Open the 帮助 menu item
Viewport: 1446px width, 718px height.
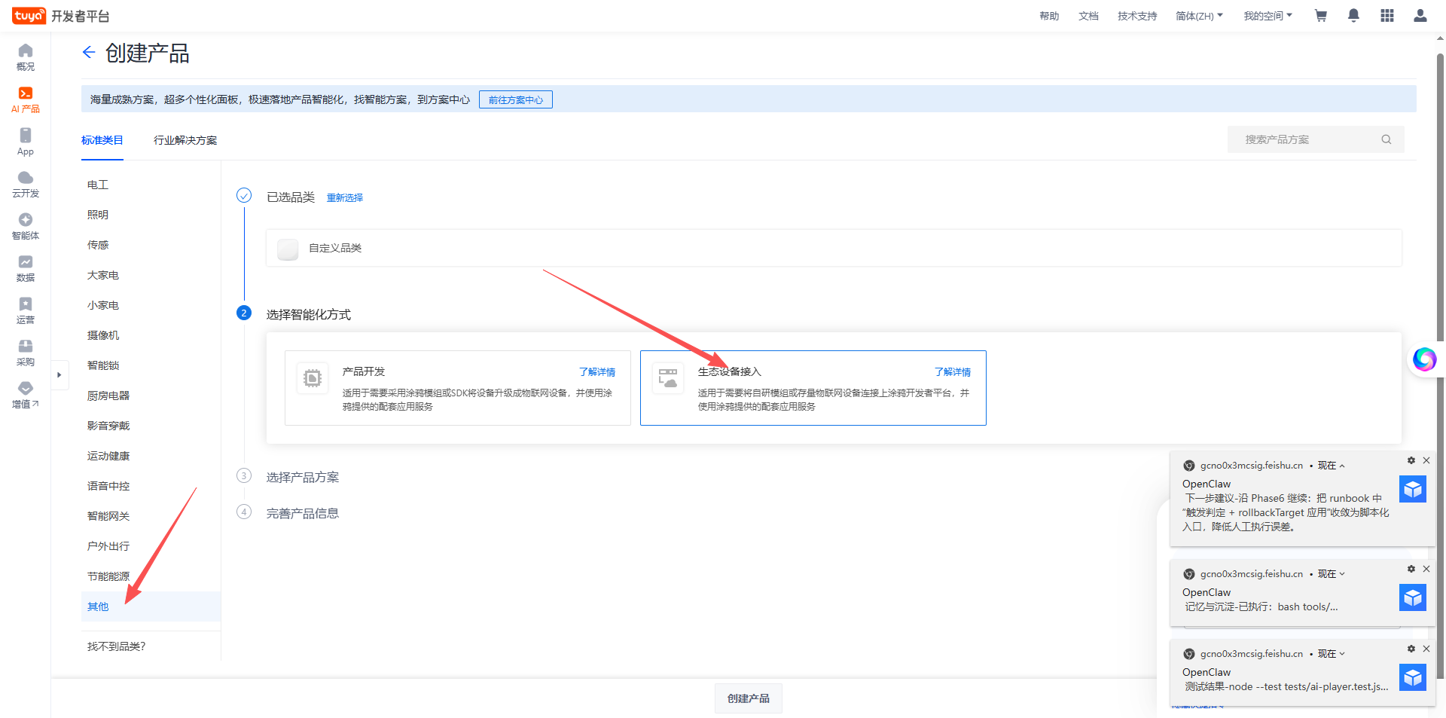coord(1049,16)
